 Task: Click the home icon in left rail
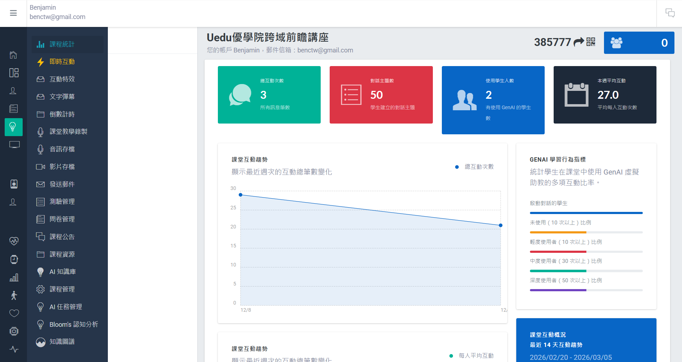(13, 55)
